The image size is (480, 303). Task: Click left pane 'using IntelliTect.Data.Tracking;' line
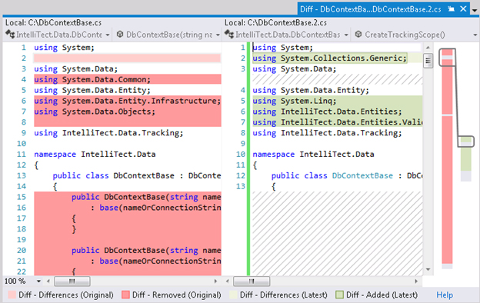coord(108,133)
